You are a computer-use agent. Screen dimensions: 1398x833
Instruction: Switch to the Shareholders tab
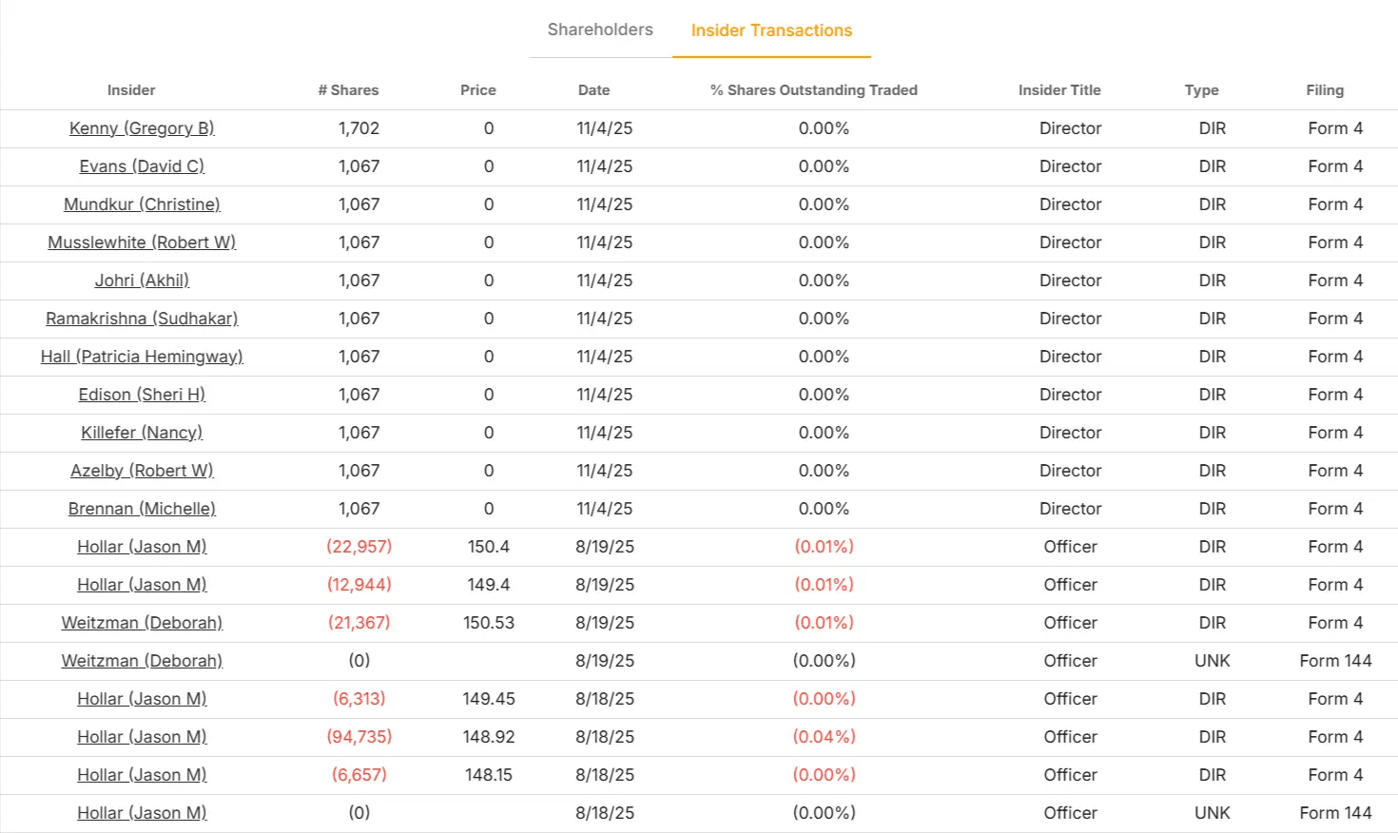pyautogui.click(x=600, y=29)
